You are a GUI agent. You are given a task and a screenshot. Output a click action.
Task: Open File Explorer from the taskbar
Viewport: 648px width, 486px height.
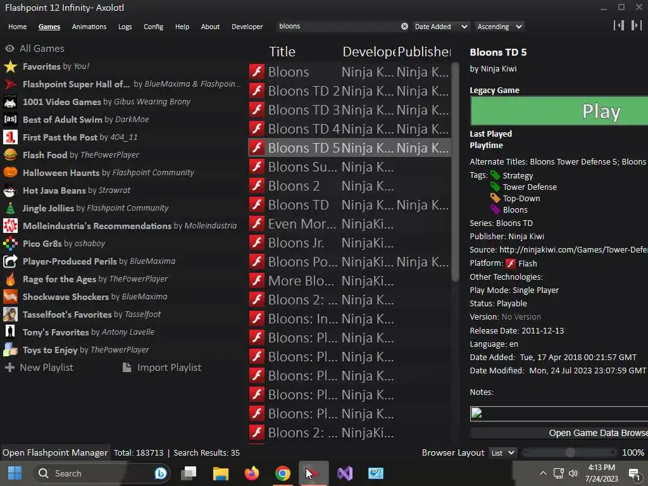221,473
